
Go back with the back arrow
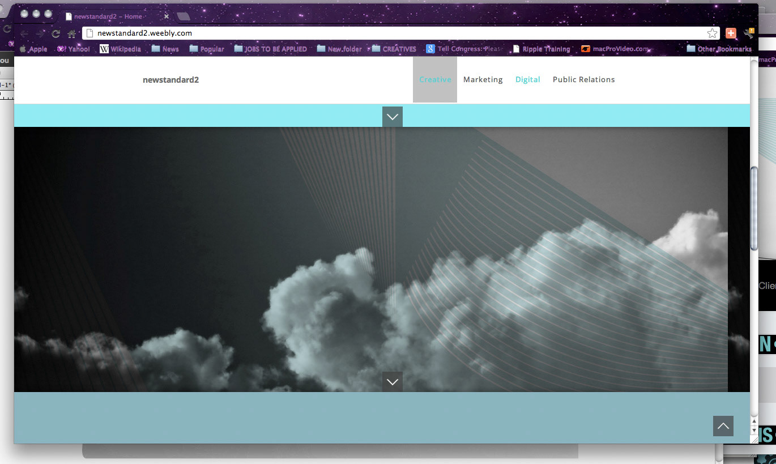tap(24, 33)
